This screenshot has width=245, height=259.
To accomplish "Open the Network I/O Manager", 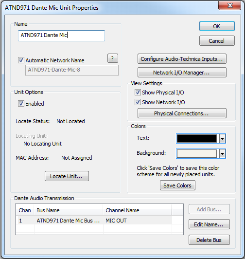I will tap(182, 73).
